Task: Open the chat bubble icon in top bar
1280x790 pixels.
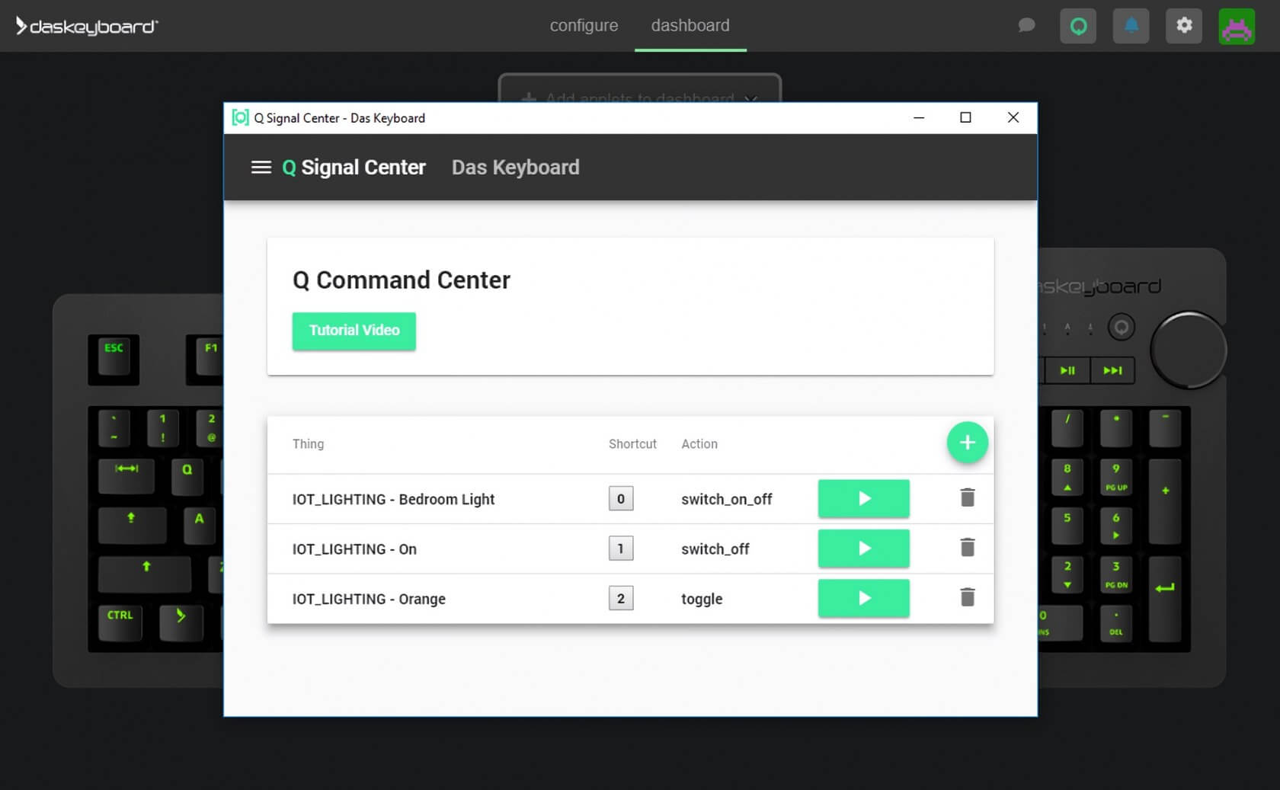Action: point(1026,25)
